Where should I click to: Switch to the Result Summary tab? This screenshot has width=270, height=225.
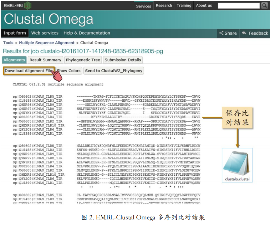tap(45, 60)
